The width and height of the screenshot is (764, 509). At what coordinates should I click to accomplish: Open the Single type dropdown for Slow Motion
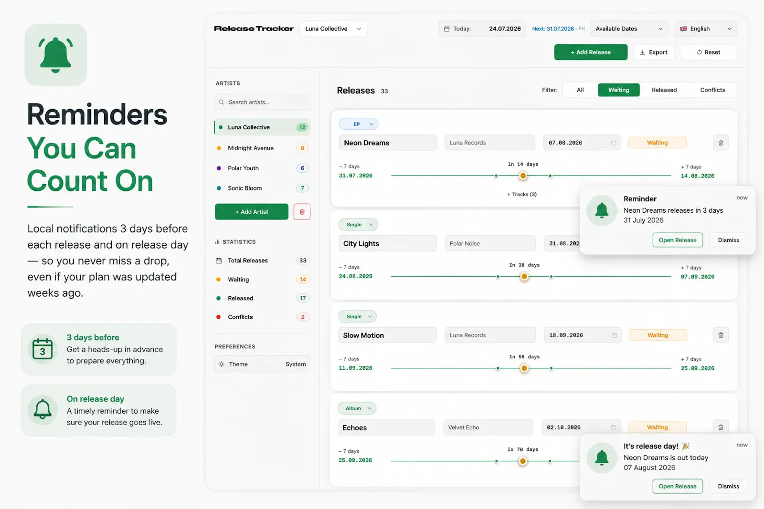point(358,317)
